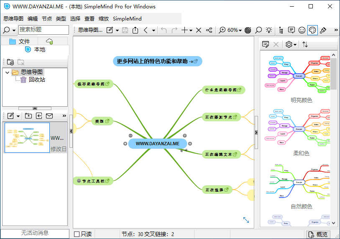Click the undo arrow

[164, 30]
